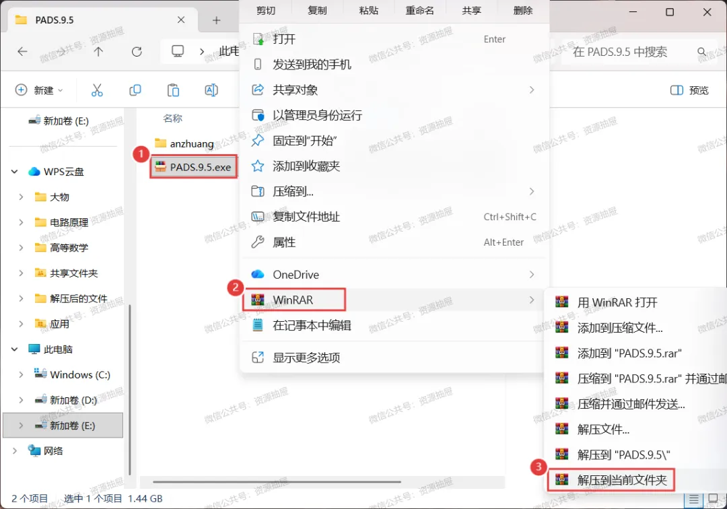The image size is (727, 509).
Task: Click 用 WinRAR 打开 in submenu
Action: coord(637,303)
